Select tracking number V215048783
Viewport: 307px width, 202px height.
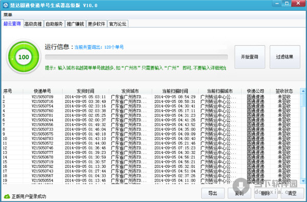[x=42, y=139]
